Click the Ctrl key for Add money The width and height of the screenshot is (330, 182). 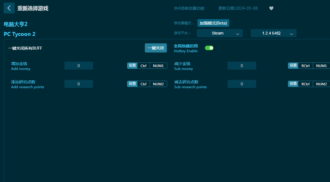click(x=143, y=66)
